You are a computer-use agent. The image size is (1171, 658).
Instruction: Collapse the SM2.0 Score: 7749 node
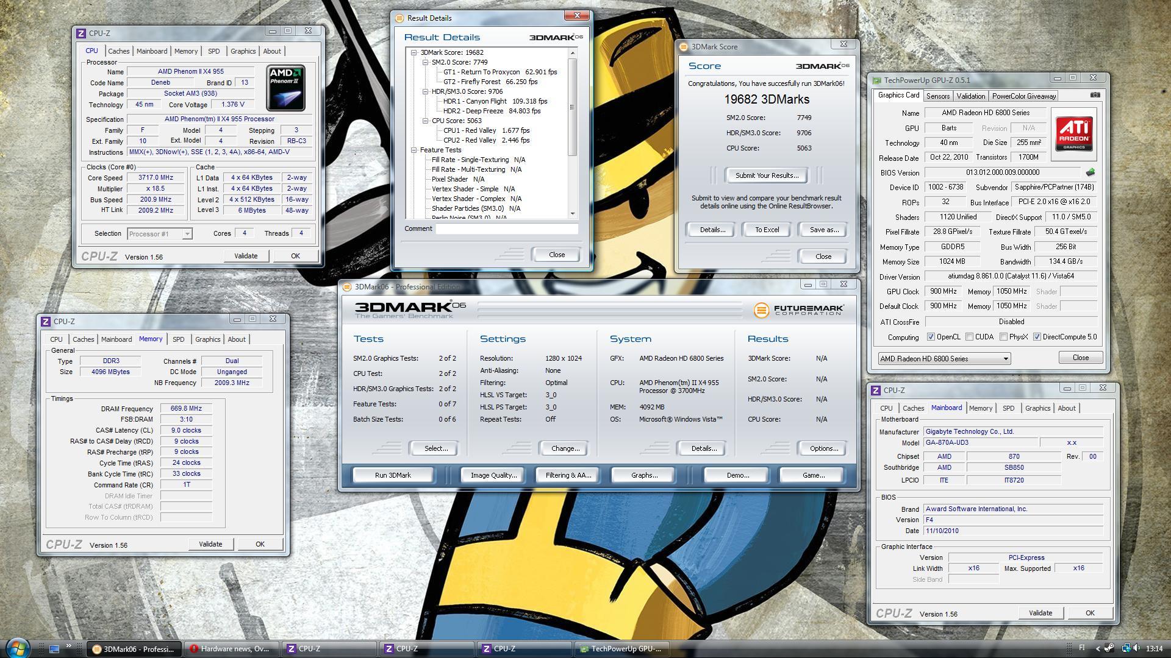tap(426, 62)
